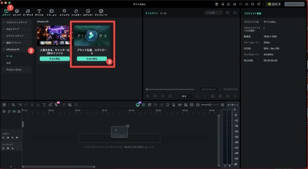The width and height of the screenshot is (308, 169).
Task: Mute the Video 1 track
Action: [x=8, y=138]
